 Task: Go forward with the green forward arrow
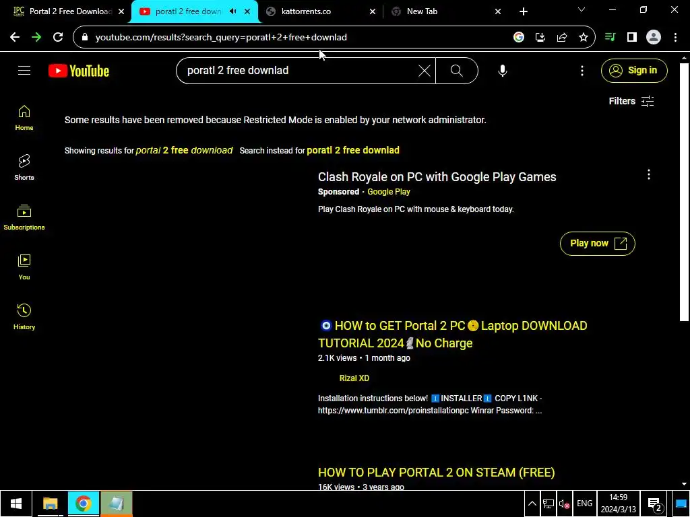pos(36,38)
